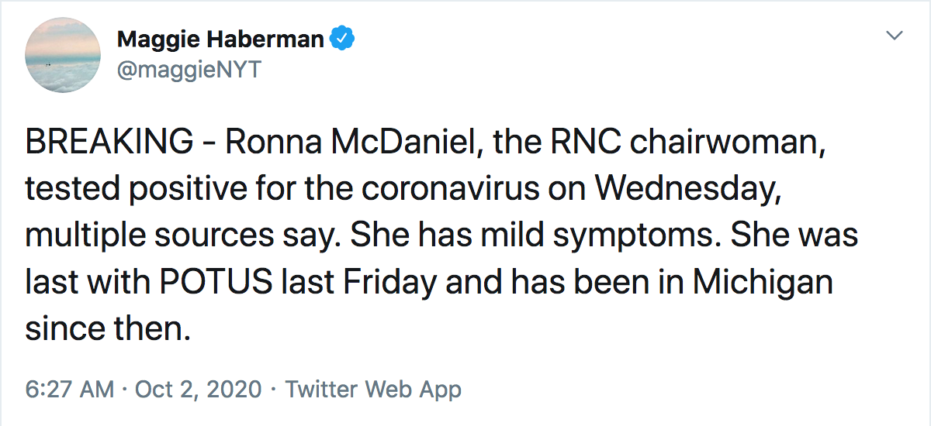Open the tweet options chevron menu
This screenshot has height=426, width=931.
pyautogui.click(x=895, y=36)
